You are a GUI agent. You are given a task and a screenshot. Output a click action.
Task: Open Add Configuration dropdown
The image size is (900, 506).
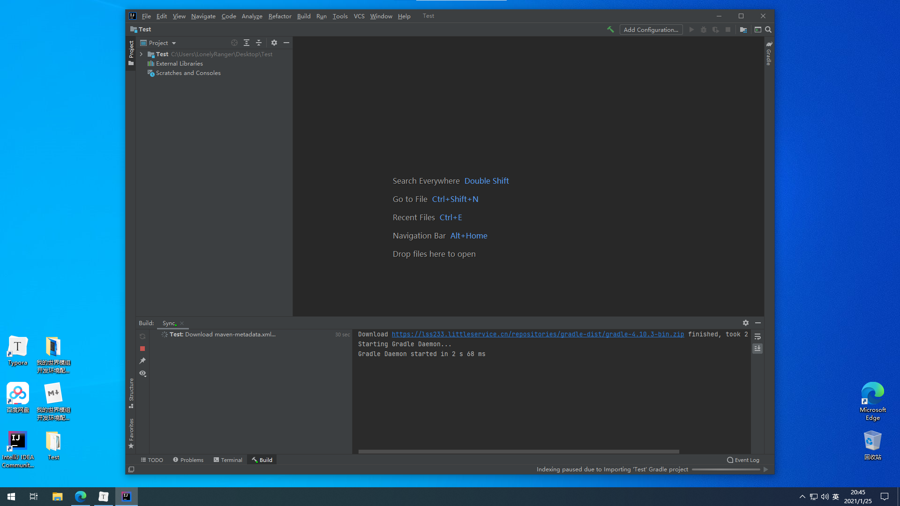(x=651, y=30)
